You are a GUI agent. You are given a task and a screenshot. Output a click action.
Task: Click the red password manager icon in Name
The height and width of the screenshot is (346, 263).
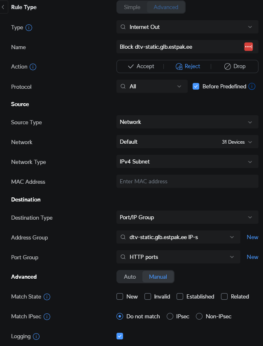click(x=249, y=47)
